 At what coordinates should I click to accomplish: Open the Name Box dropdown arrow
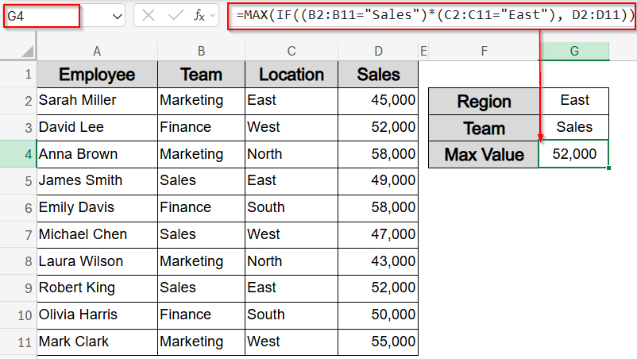[118, 17]
